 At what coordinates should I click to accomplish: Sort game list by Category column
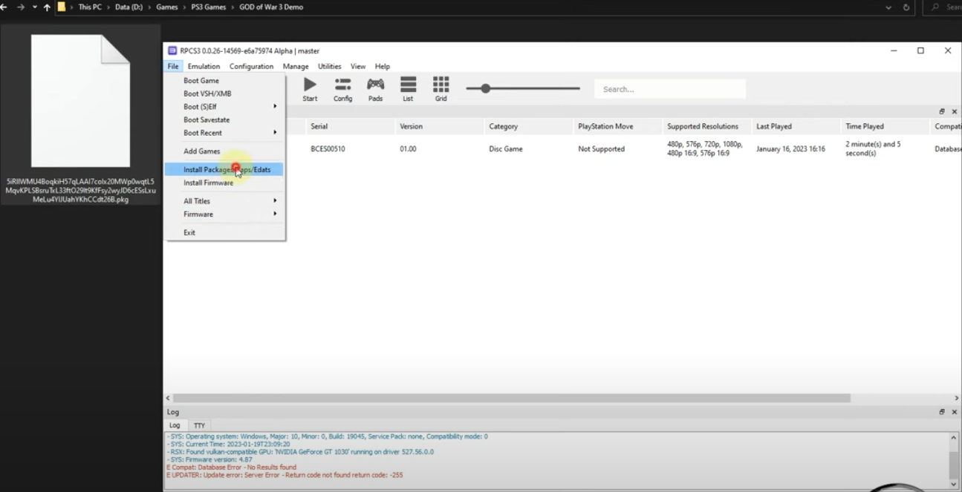(x=527, y=127)
